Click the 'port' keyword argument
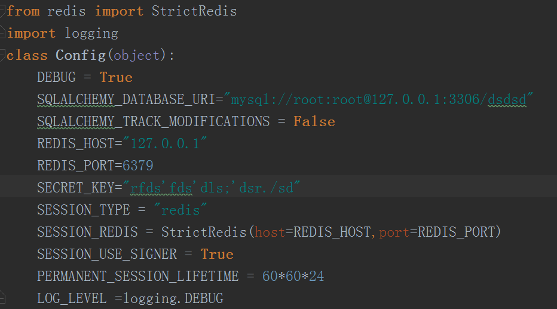Screen dimensions: 557x309 [x=394, y=232]
